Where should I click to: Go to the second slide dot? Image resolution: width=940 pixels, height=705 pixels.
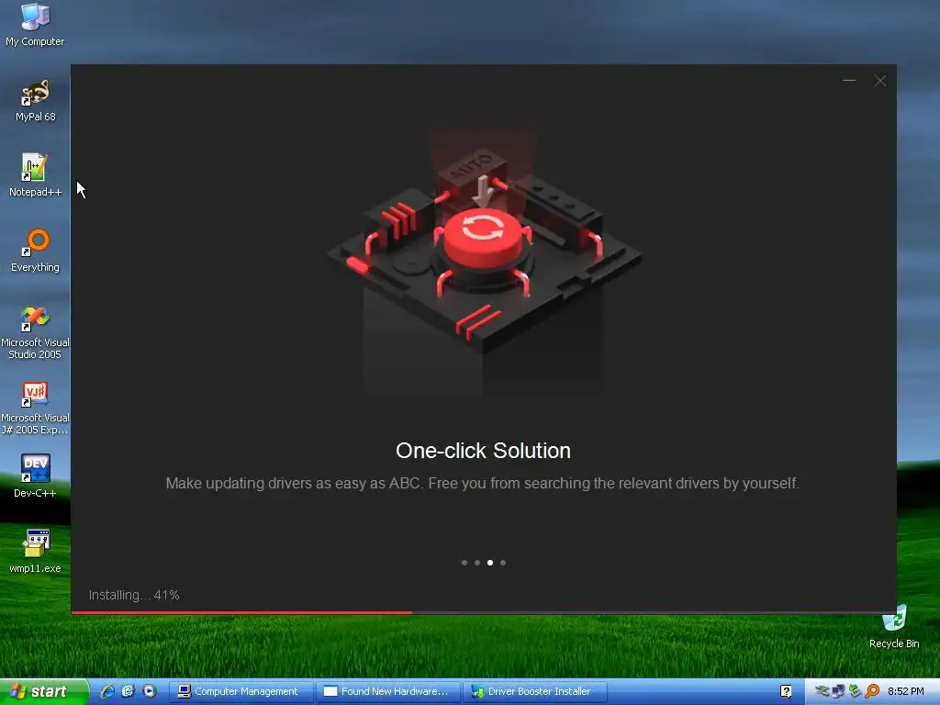pos(477,563)
